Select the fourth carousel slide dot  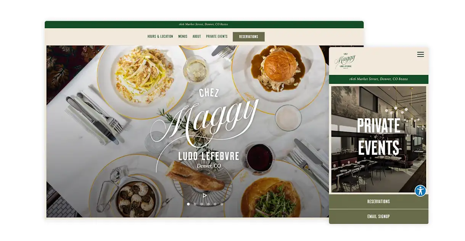[208, 204]
